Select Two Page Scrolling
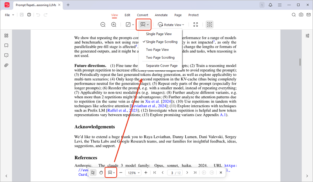This screenshot has height=182, width=313. pyautogui.click(x=160, y=58)
